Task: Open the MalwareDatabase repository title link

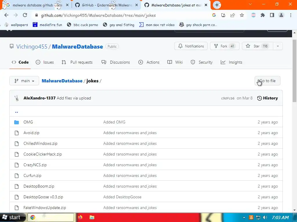Action: [77, 47]
